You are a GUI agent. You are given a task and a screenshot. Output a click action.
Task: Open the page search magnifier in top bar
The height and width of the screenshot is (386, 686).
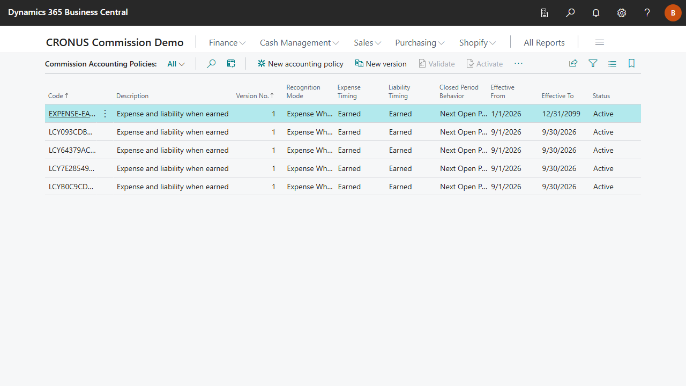point(570,13)
